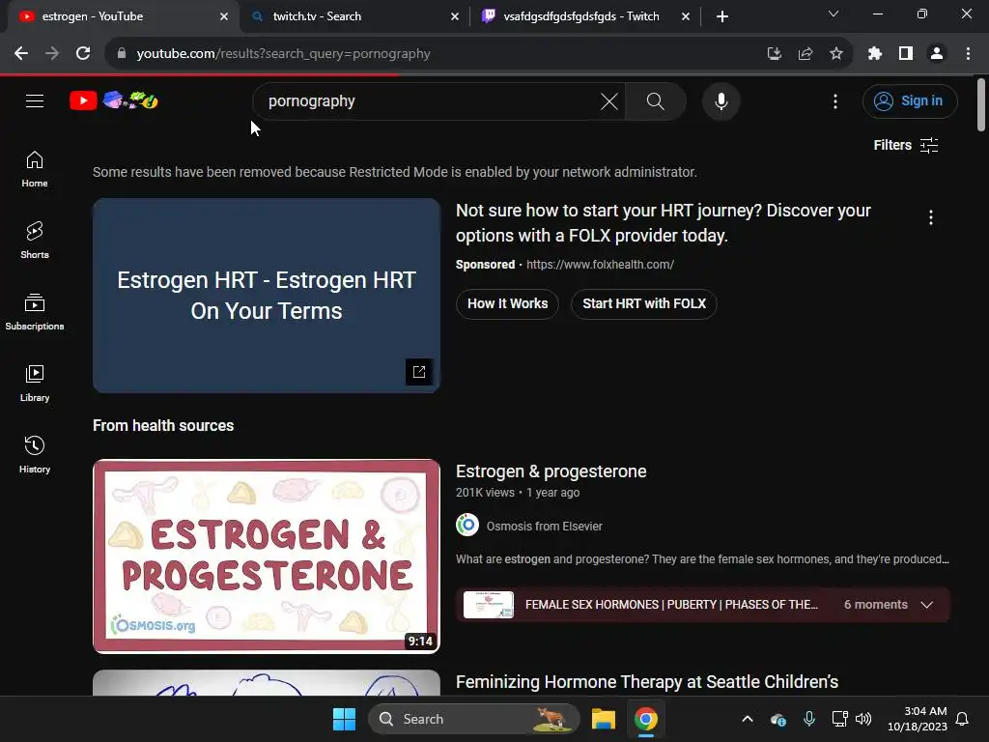The height and width of the screenshot is (742, 989).
Task: Open the FOLX HRT ad headline
Action: pos(663,223)
